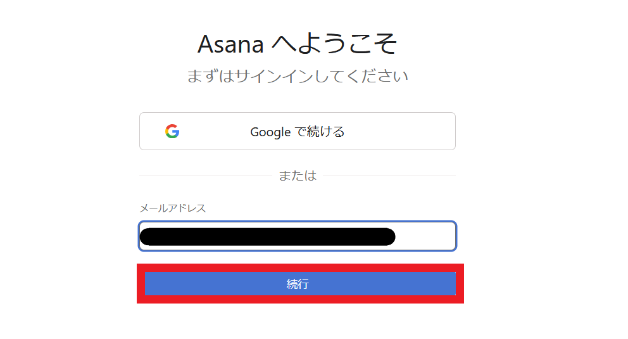
Task: Click the Google で続ける label text
Action: 297,132
